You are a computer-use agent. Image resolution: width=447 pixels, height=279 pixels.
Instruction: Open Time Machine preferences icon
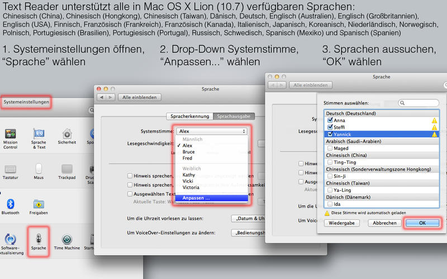67,239
